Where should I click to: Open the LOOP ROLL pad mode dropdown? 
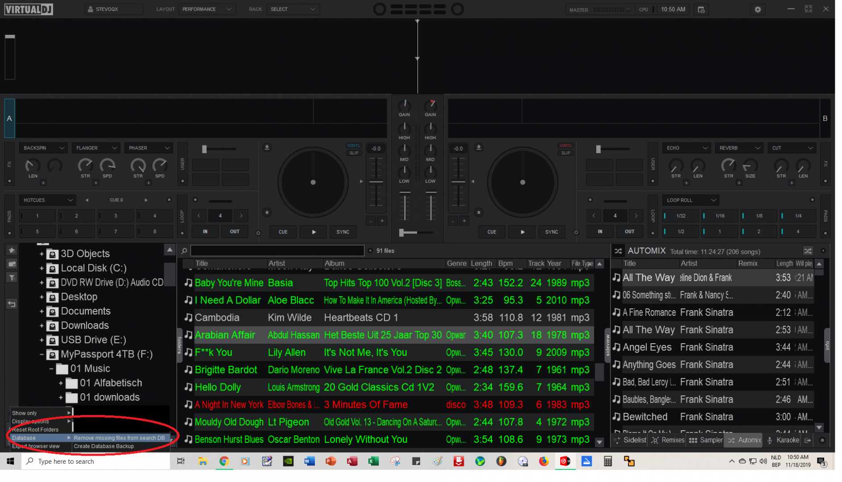point(690,200)
